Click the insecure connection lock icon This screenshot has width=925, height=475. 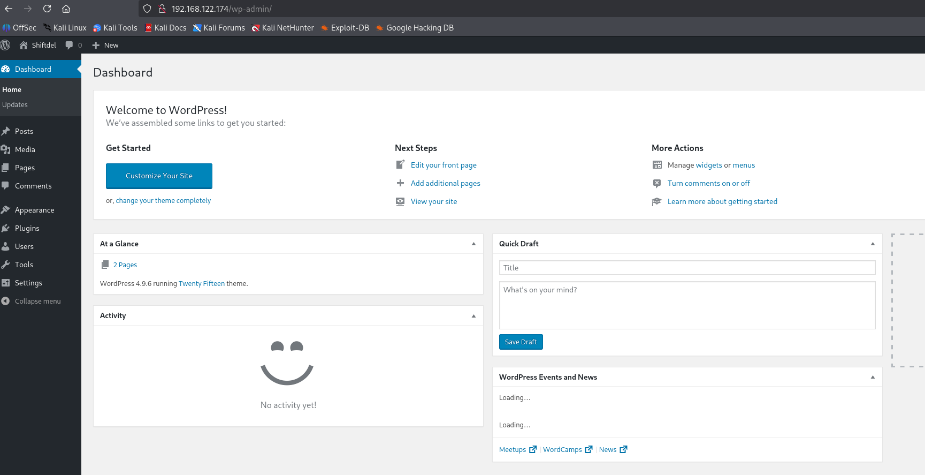pyautogui.click(x=162, y=9)
